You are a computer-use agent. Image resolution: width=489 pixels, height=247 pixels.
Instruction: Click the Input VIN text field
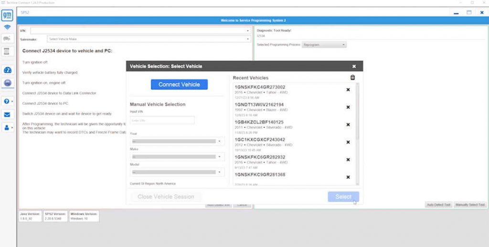tap(162, 121)
